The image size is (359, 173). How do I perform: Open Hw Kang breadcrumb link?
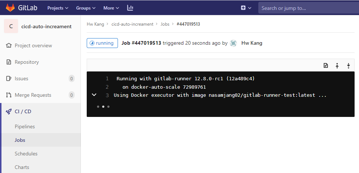pos(95,24)
